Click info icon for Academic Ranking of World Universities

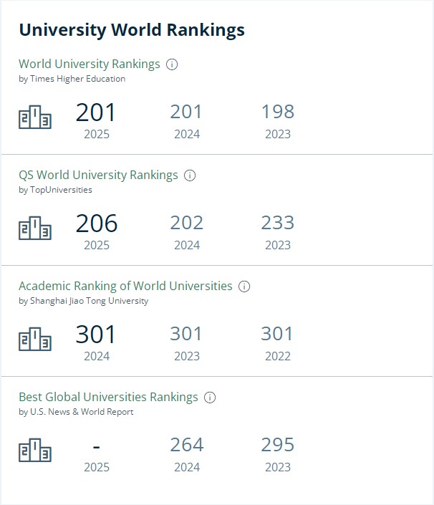click(x=244, y=287)
